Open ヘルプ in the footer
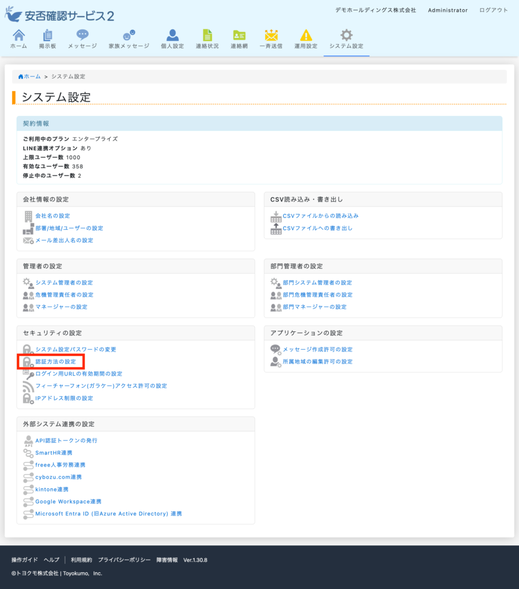Image resolution: width=519 pixels, height=589 pixels. pyautogui.click(x=51, y=560)
